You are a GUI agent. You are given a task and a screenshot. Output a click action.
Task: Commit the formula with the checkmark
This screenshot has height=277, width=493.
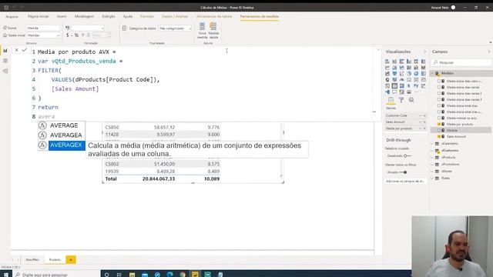(24, 50)
